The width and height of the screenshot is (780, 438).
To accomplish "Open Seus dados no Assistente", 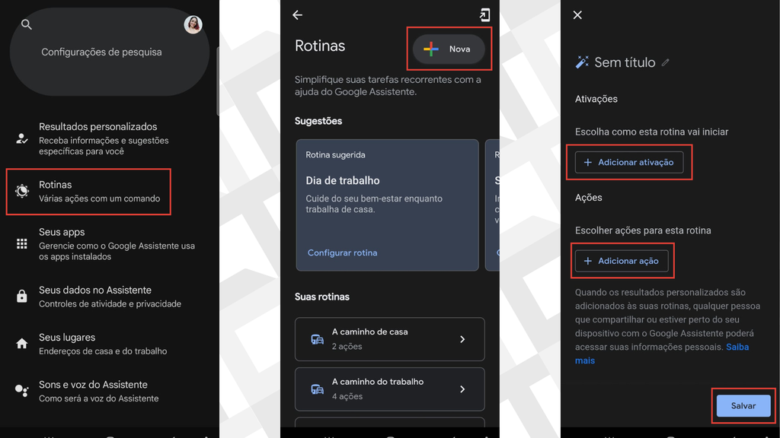I will click(x=110, y=297).
